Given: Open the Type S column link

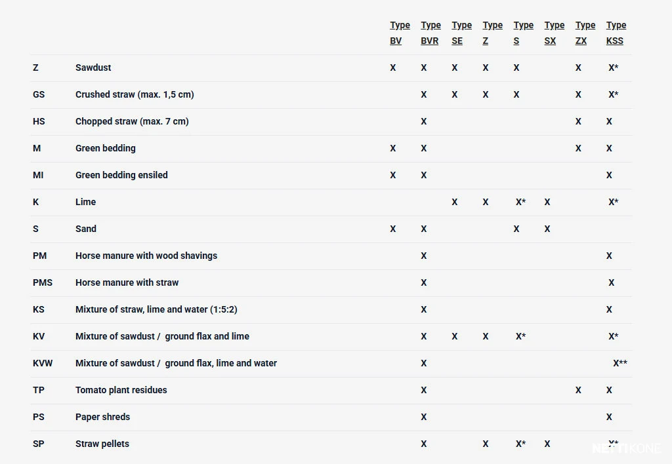Looking at the screenshot, I should click(x=523, y=33).
